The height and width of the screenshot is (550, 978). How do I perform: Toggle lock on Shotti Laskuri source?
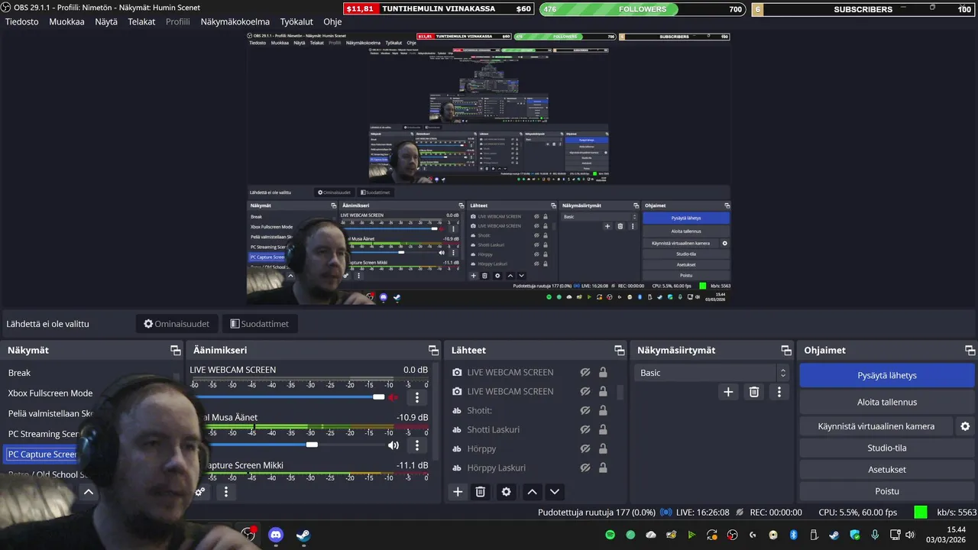tap(603, 429)
